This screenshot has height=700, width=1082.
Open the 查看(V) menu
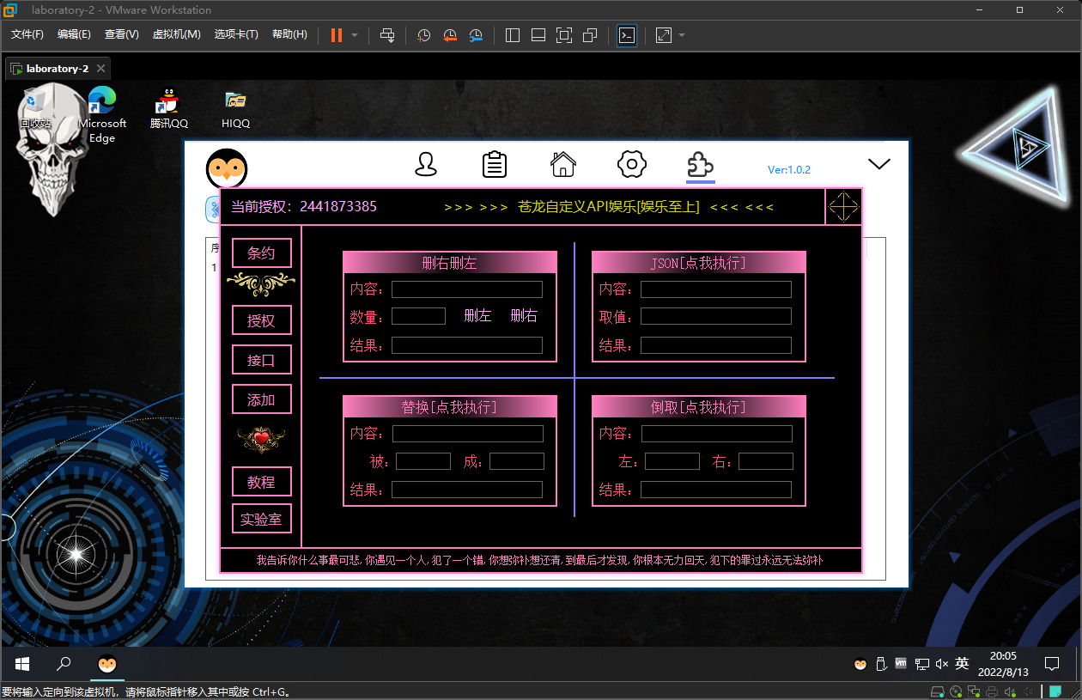[121, 34]
